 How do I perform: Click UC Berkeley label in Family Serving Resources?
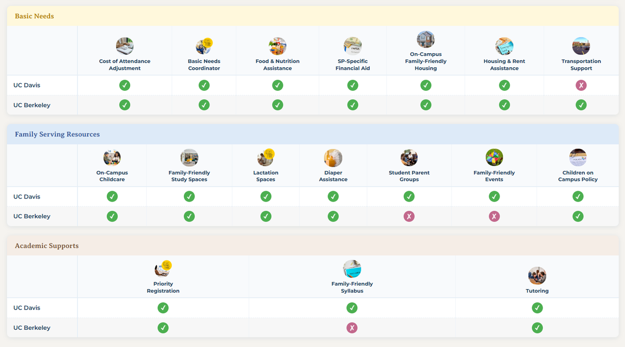tap(32, 216)
